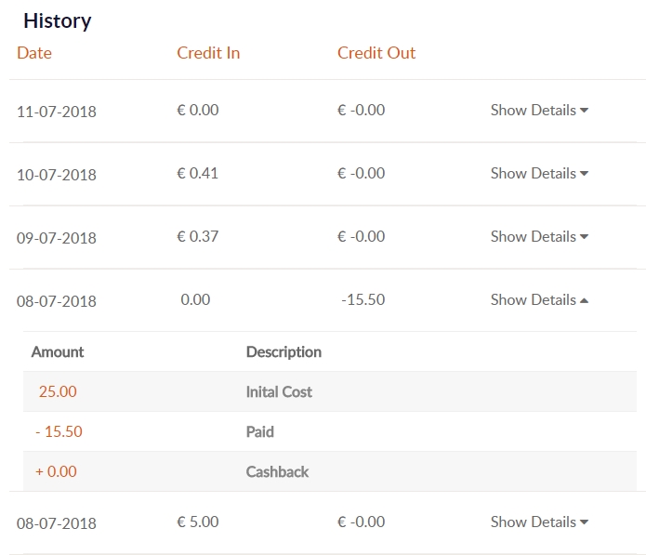Click the Description column label
Image resolution: width=646 pixels, height=555 pixels.
[x=283, y=351]
